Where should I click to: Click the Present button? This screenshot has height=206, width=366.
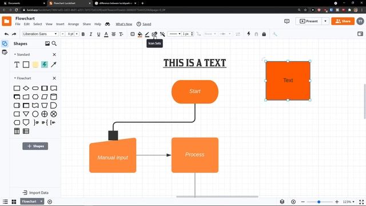(x=309, y=21)
